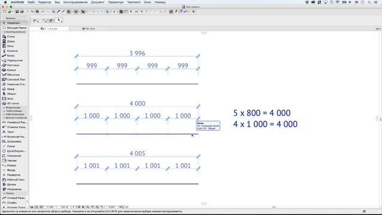Image resolution: width=382 pixels, height=215 pixels.
Task: Open Spotlight search in macOS menu bar
Action: tap(369, 2)
